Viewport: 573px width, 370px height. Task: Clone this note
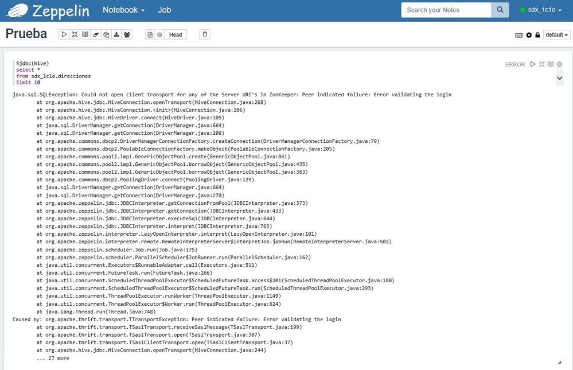click(106, 34)
